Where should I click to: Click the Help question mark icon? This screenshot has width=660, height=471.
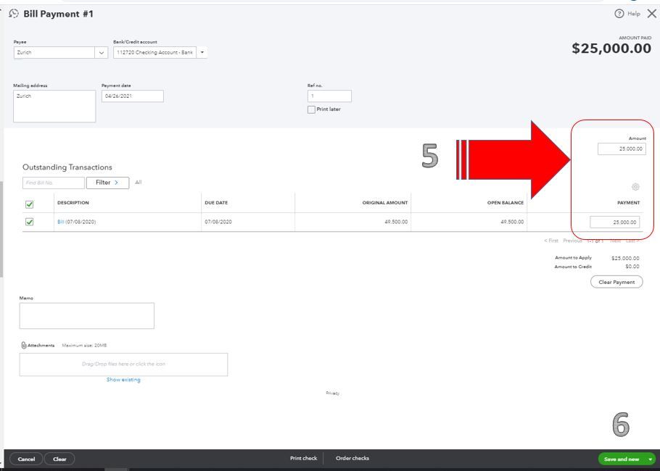point(619,14)
